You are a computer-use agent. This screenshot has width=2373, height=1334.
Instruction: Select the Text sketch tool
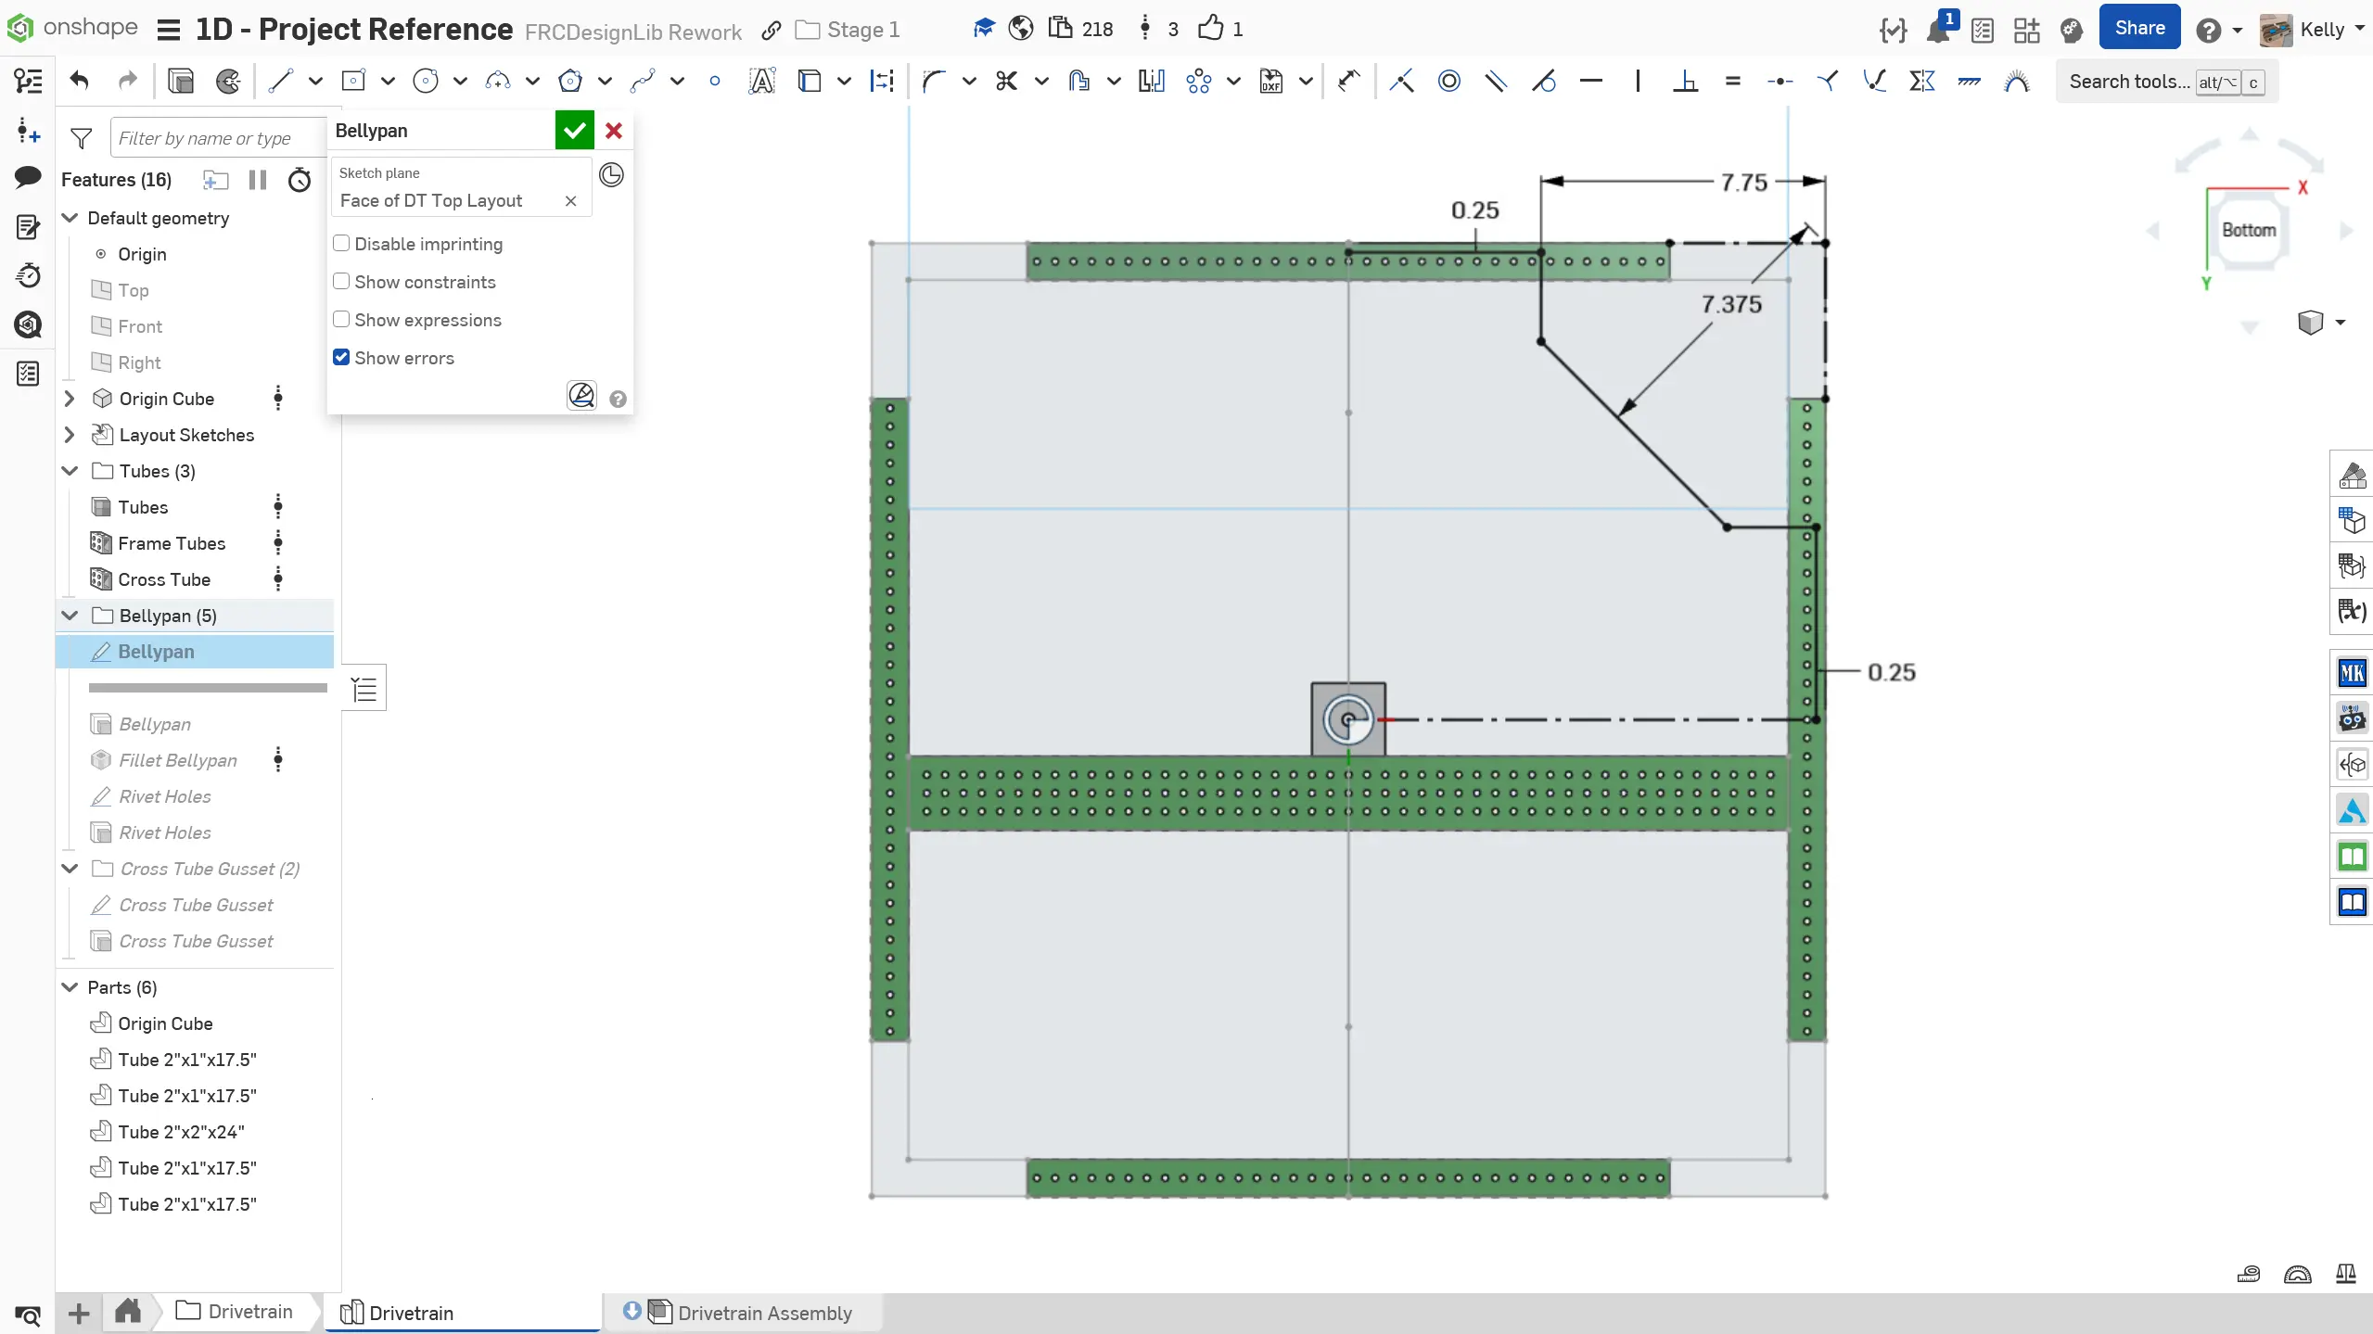(x=761, y=82)
